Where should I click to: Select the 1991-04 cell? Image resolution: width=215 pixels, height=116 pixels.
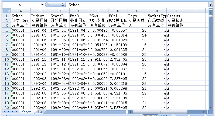(40, 30)
